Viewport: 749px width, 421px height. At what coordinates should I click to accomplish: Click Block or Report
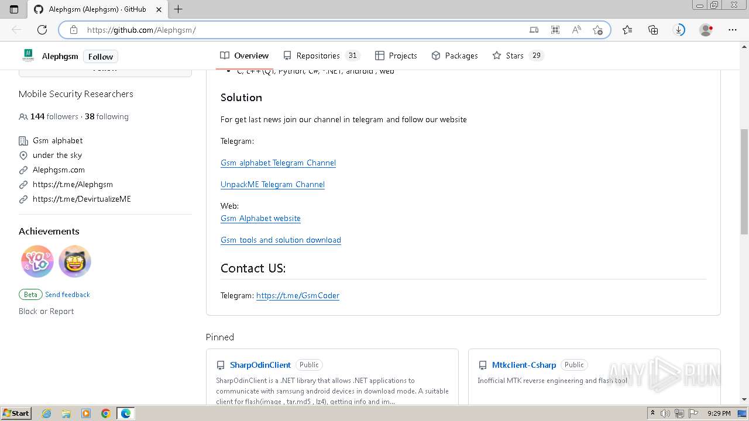[46, 311]
